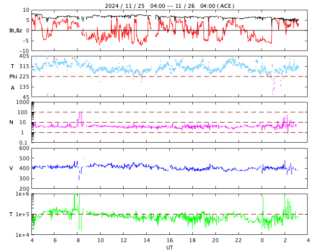Click the '22' hour tick on UT axis
This screenshot has height=251, width=314.
(238, 240)
